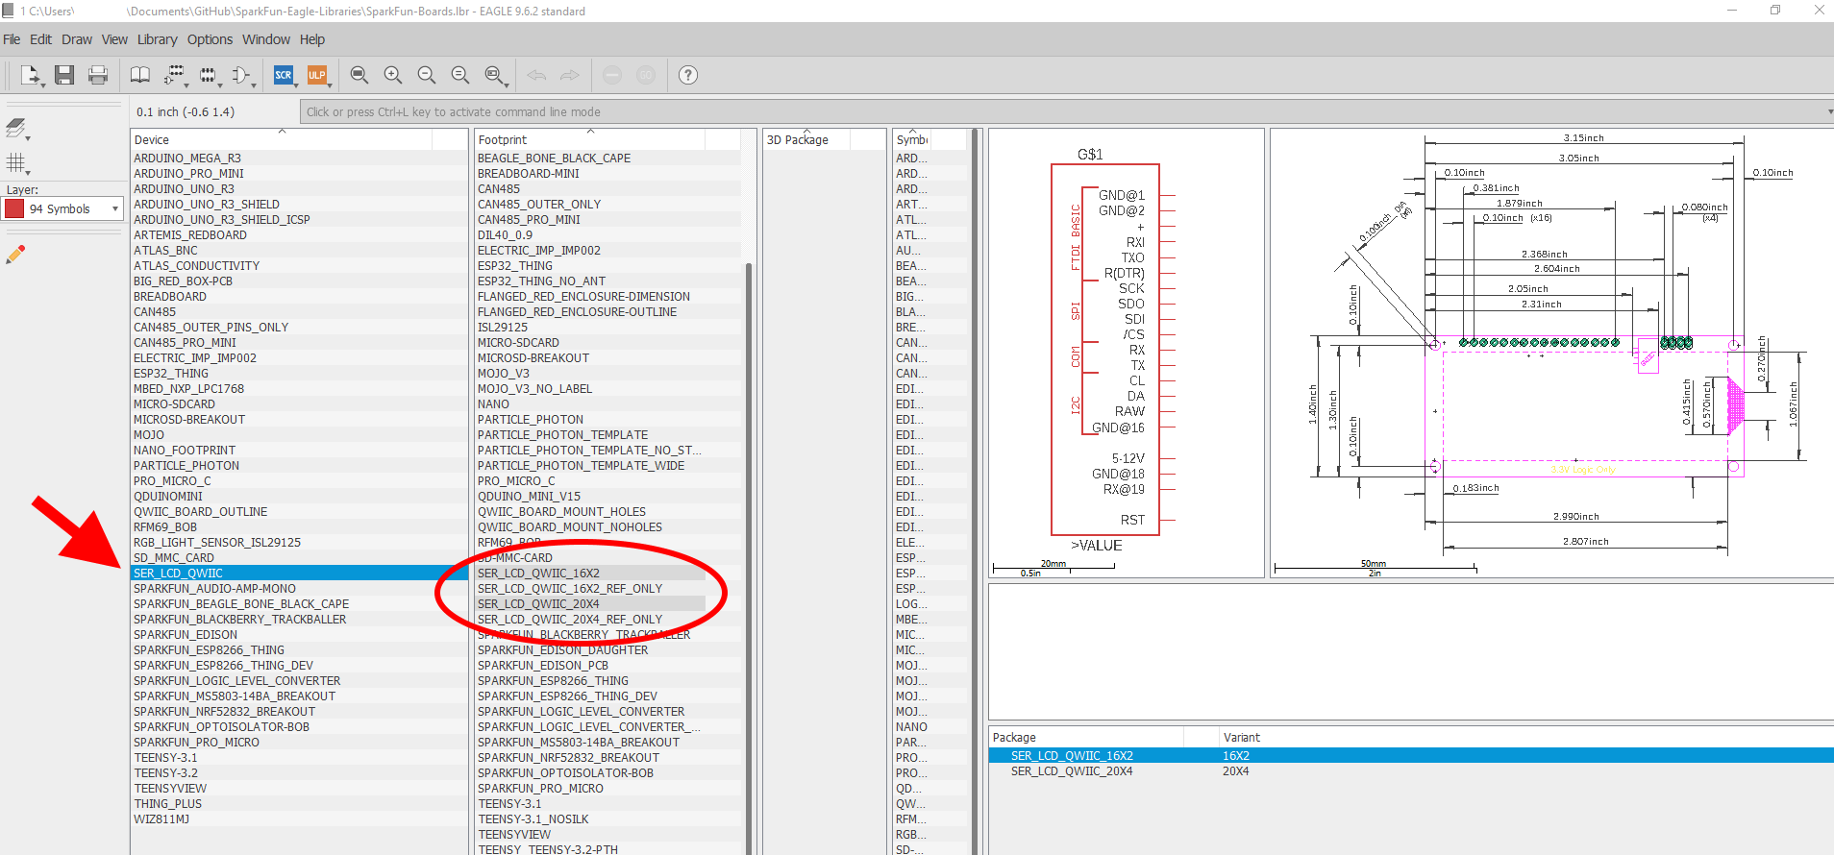Click the Open/new document toolbar icon
Viewport: 1834px width, 855px height.
tap(29, 75)
